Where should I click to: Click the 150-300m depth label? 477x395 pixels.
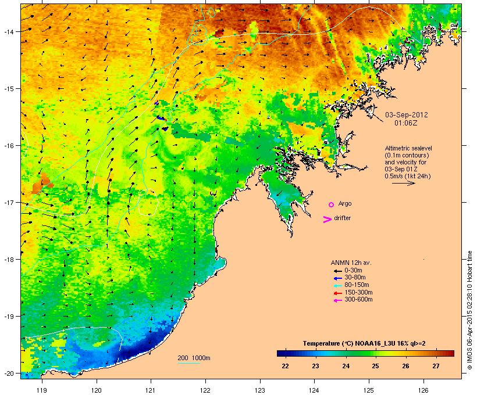[358, 292]
